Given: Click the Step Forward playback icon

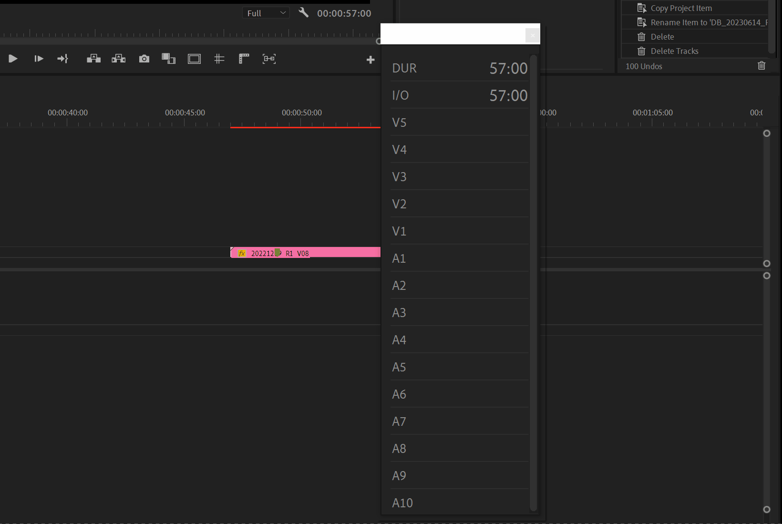Looking at the screenshot, I should (39, 59).
